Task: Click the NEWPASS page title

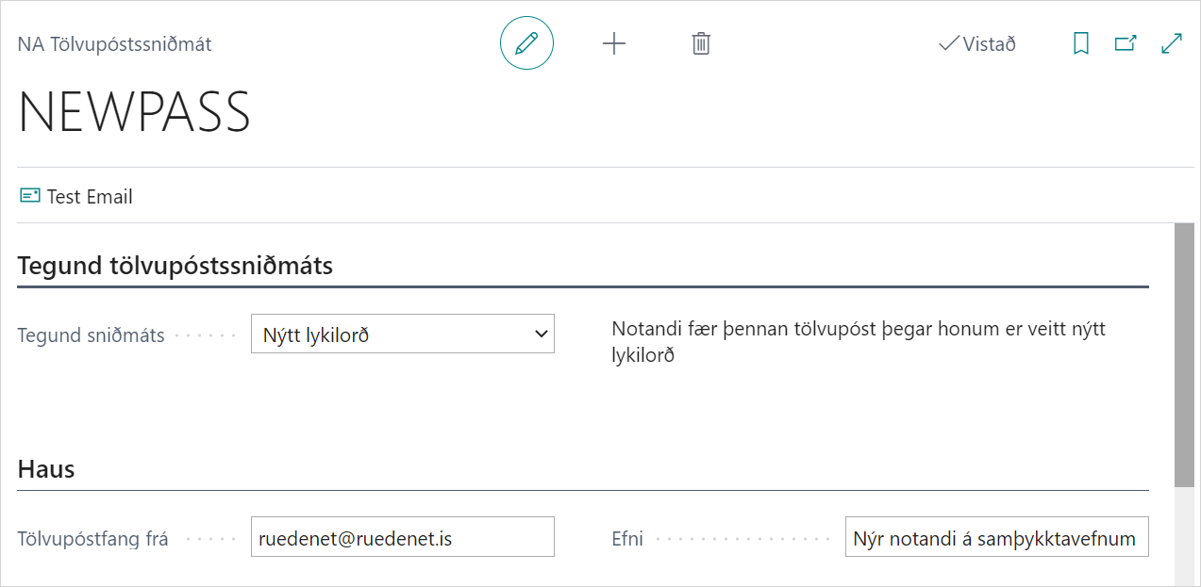Action: [x=134, y=112]
